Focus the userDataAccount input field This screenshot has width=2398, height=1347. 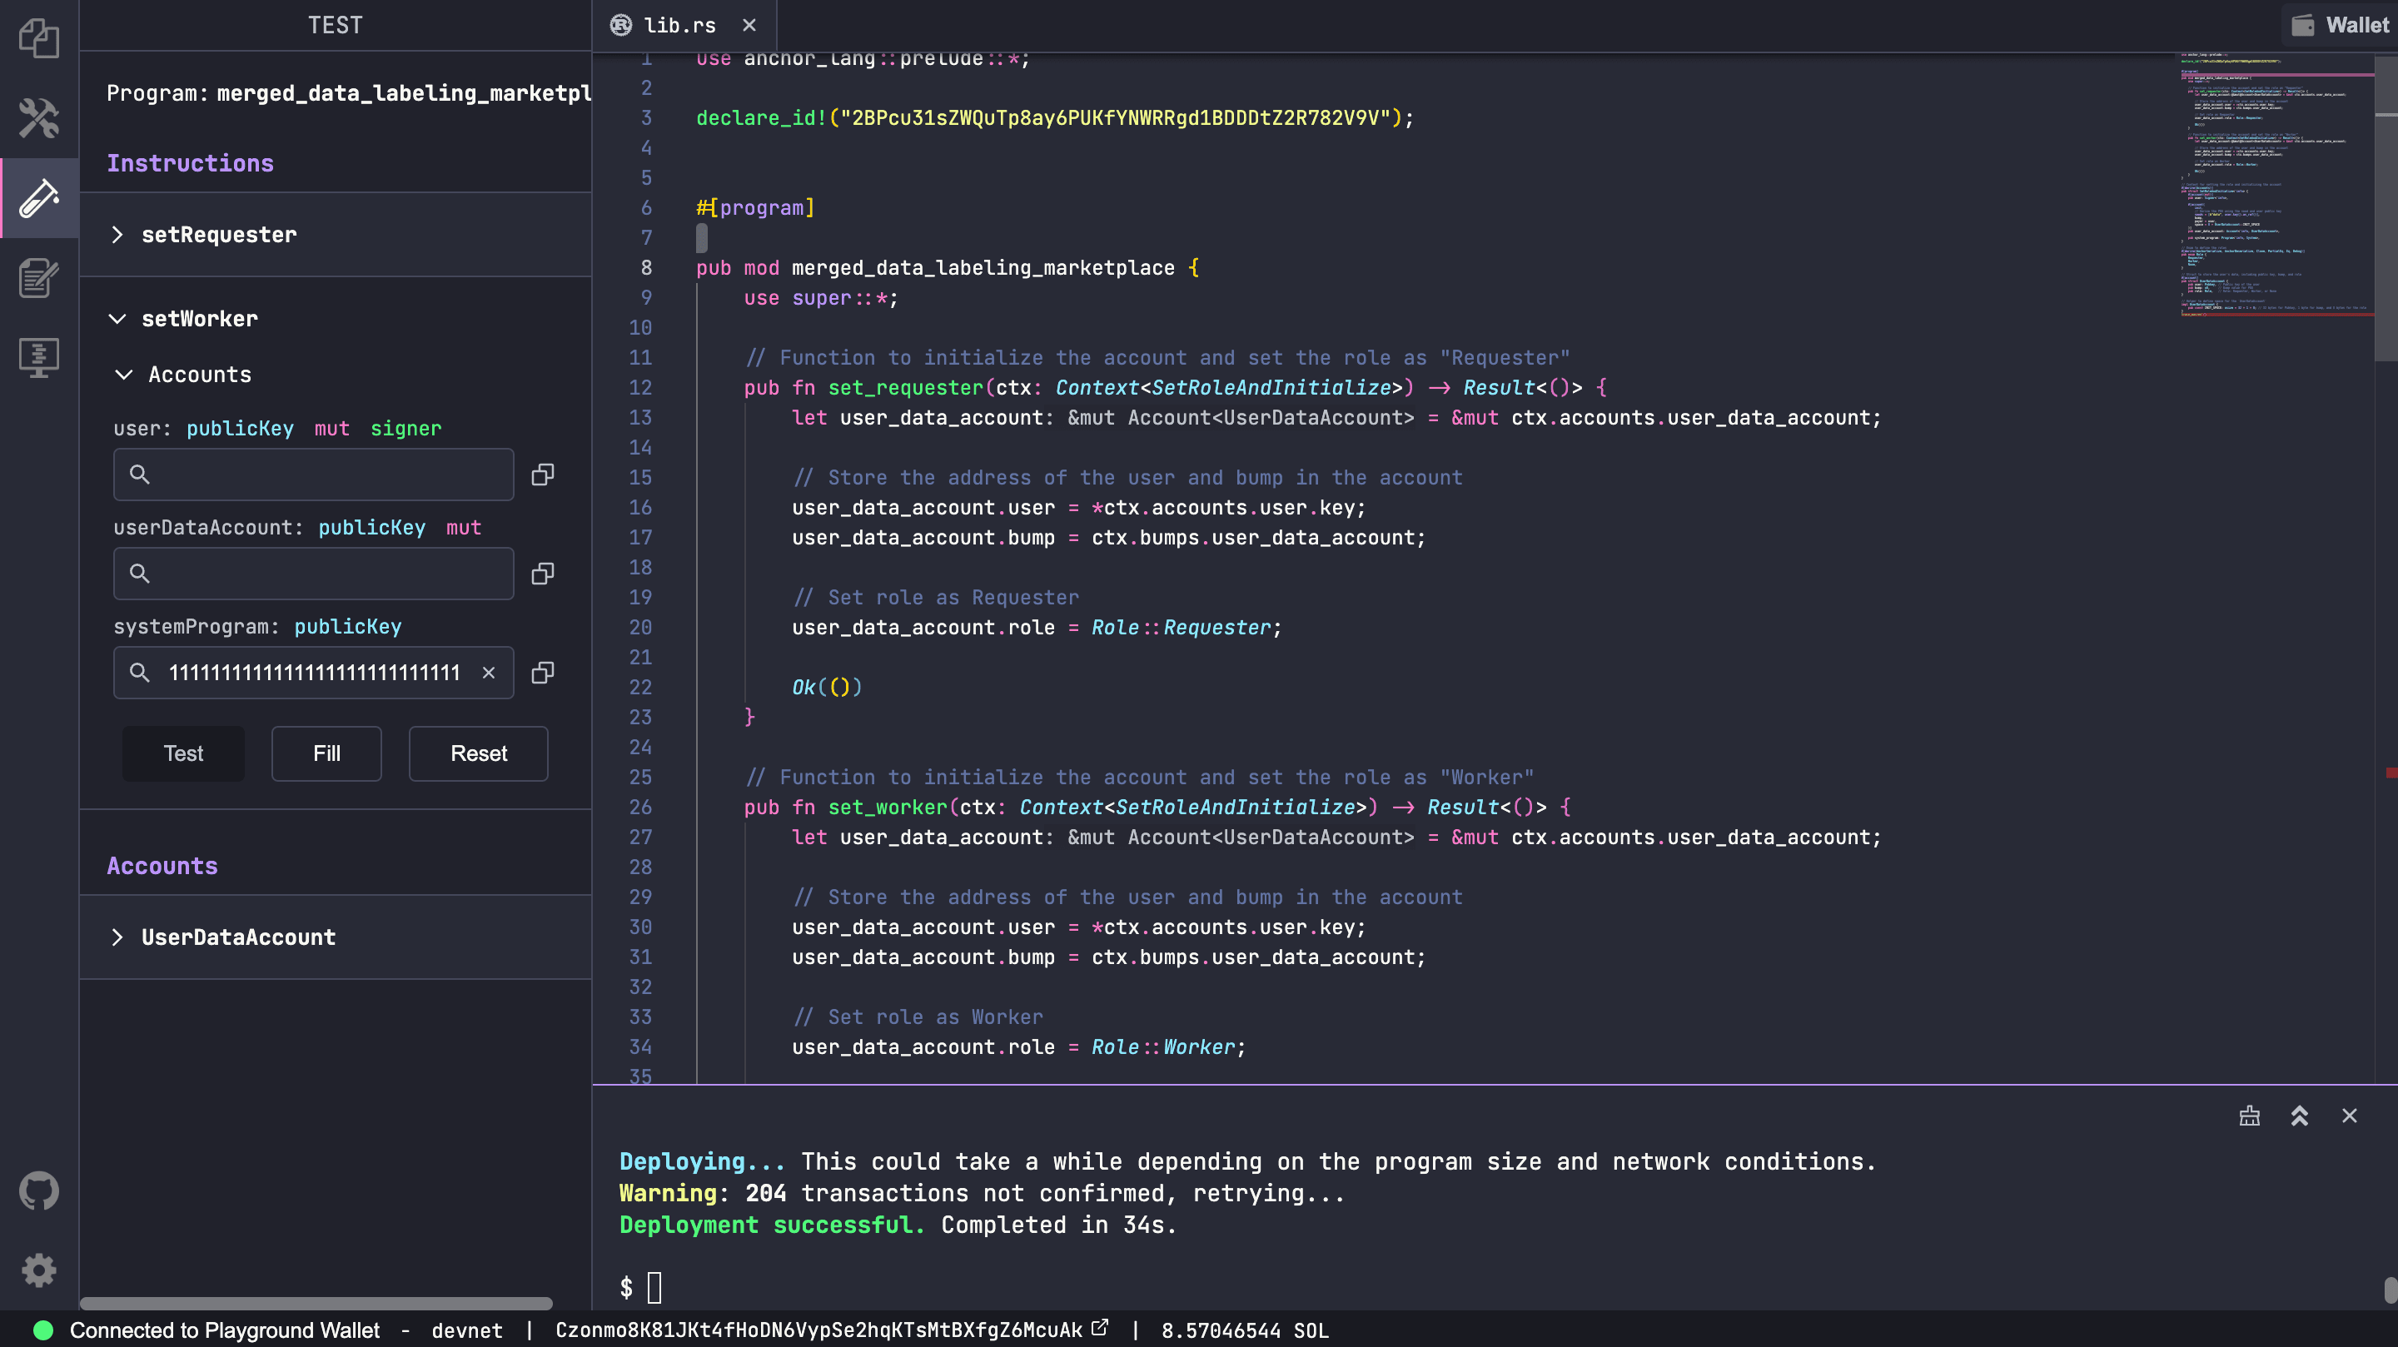[314, 574]
